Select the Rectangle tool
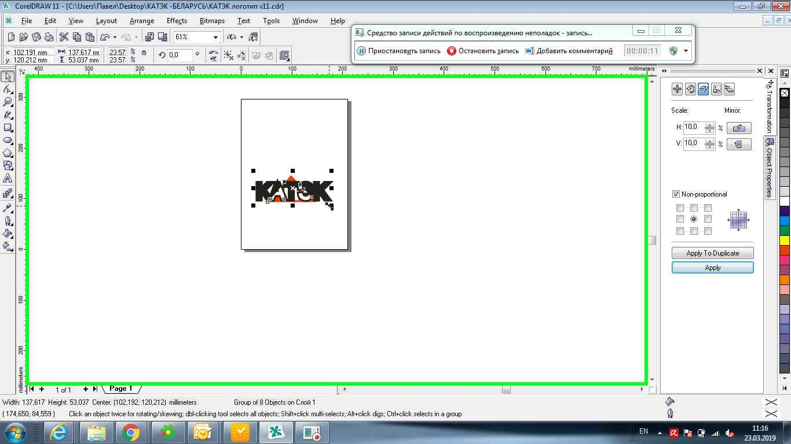The width and height of the screenshot is (791, 444). [x=8, y=127]
